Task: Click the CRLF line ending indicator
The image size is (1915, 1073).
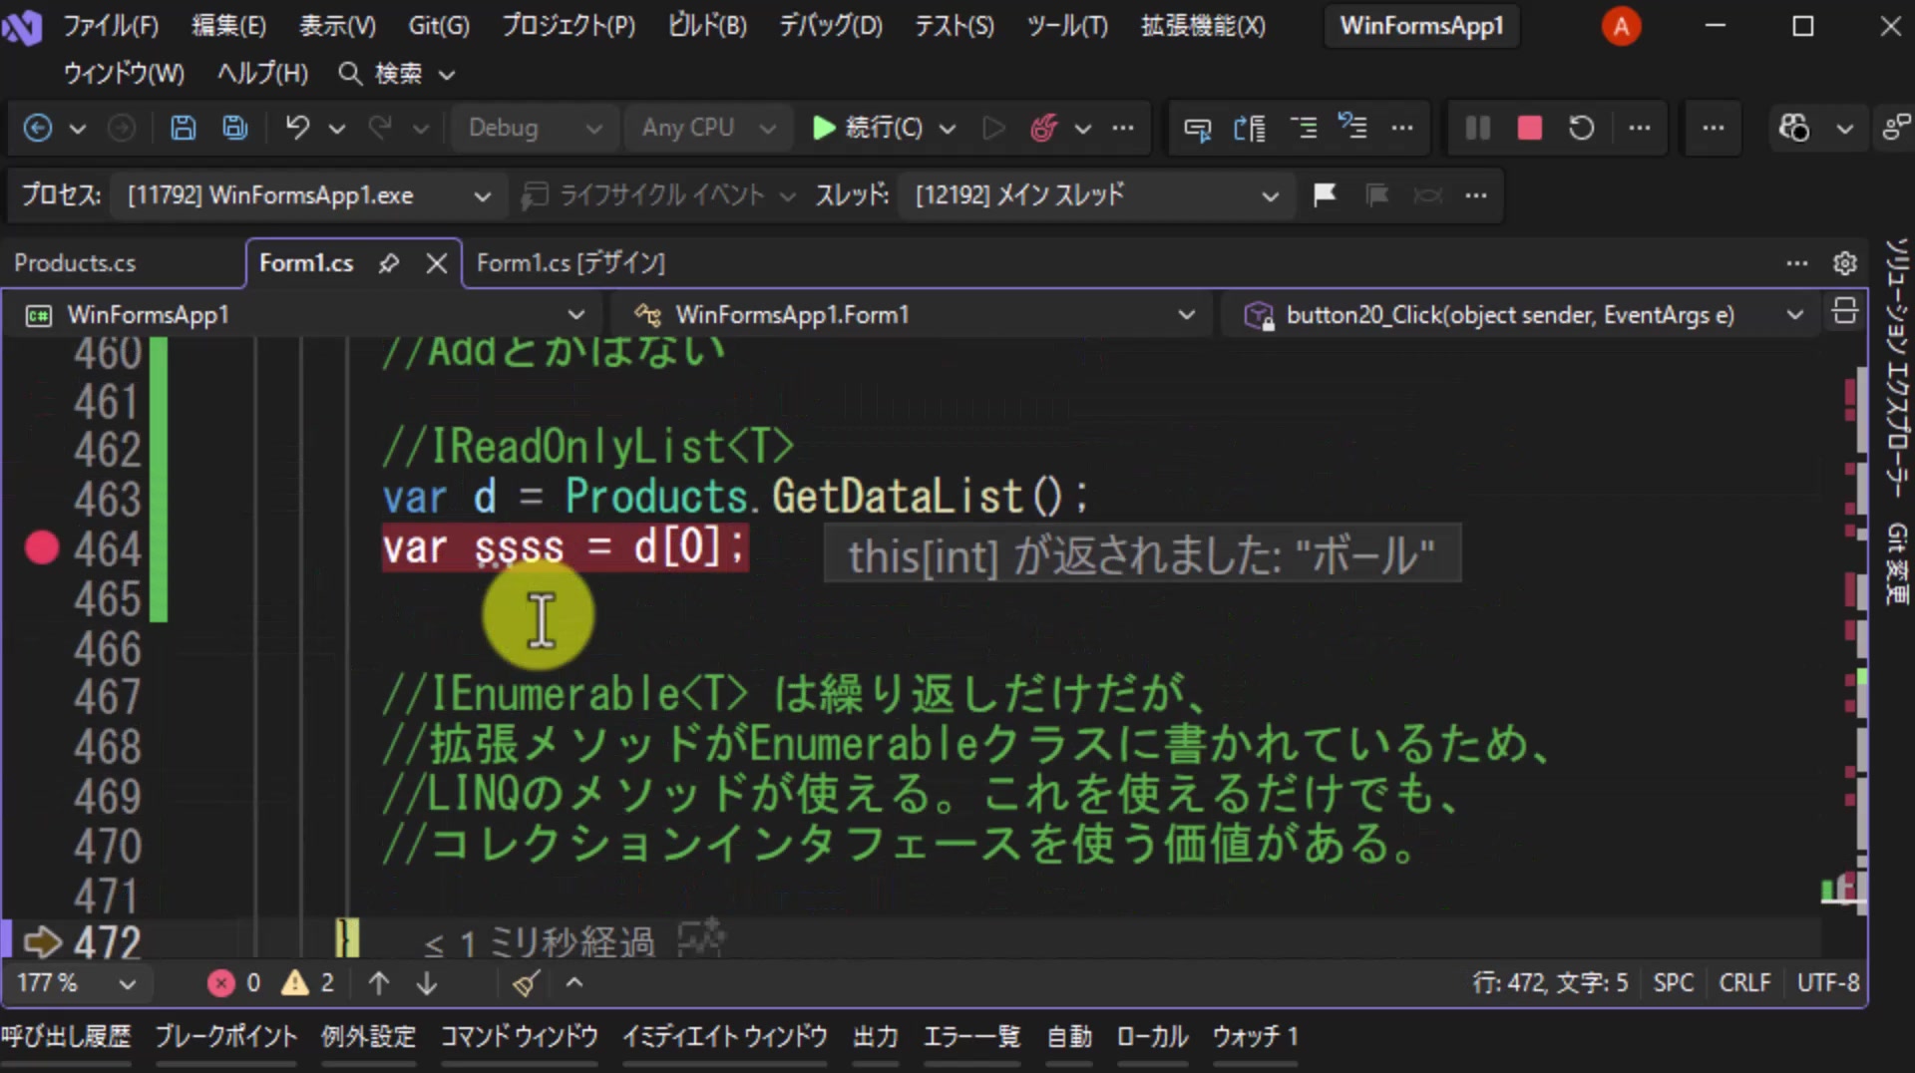Action: 1744,983
